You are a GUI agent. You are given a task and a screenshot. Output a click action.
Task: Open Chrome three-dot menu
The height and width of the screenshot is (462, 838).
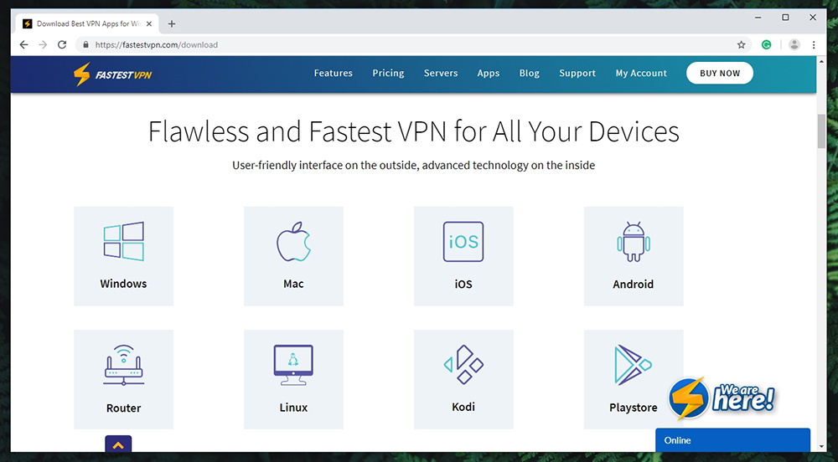click(x=814, y=45)
